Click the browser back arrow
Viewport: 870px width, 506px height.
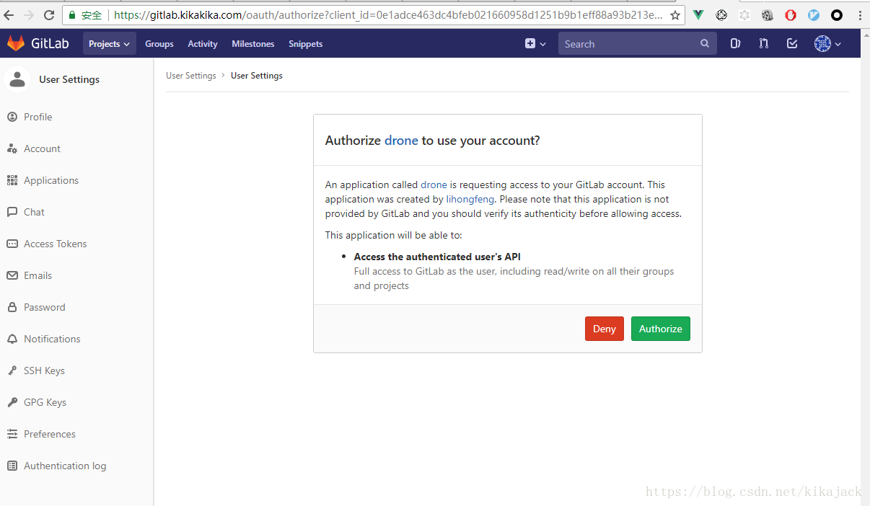click(9, 15)
